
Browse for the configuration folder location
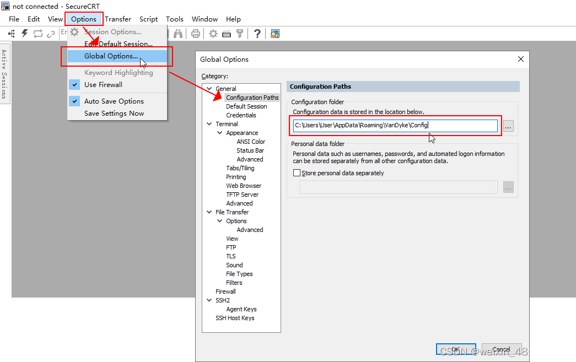click(508, 126)
